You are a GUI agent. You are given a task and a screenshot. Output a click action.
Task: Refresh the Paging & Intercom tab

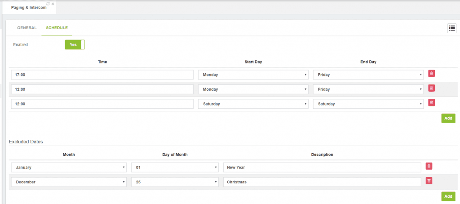pos(48,4)
